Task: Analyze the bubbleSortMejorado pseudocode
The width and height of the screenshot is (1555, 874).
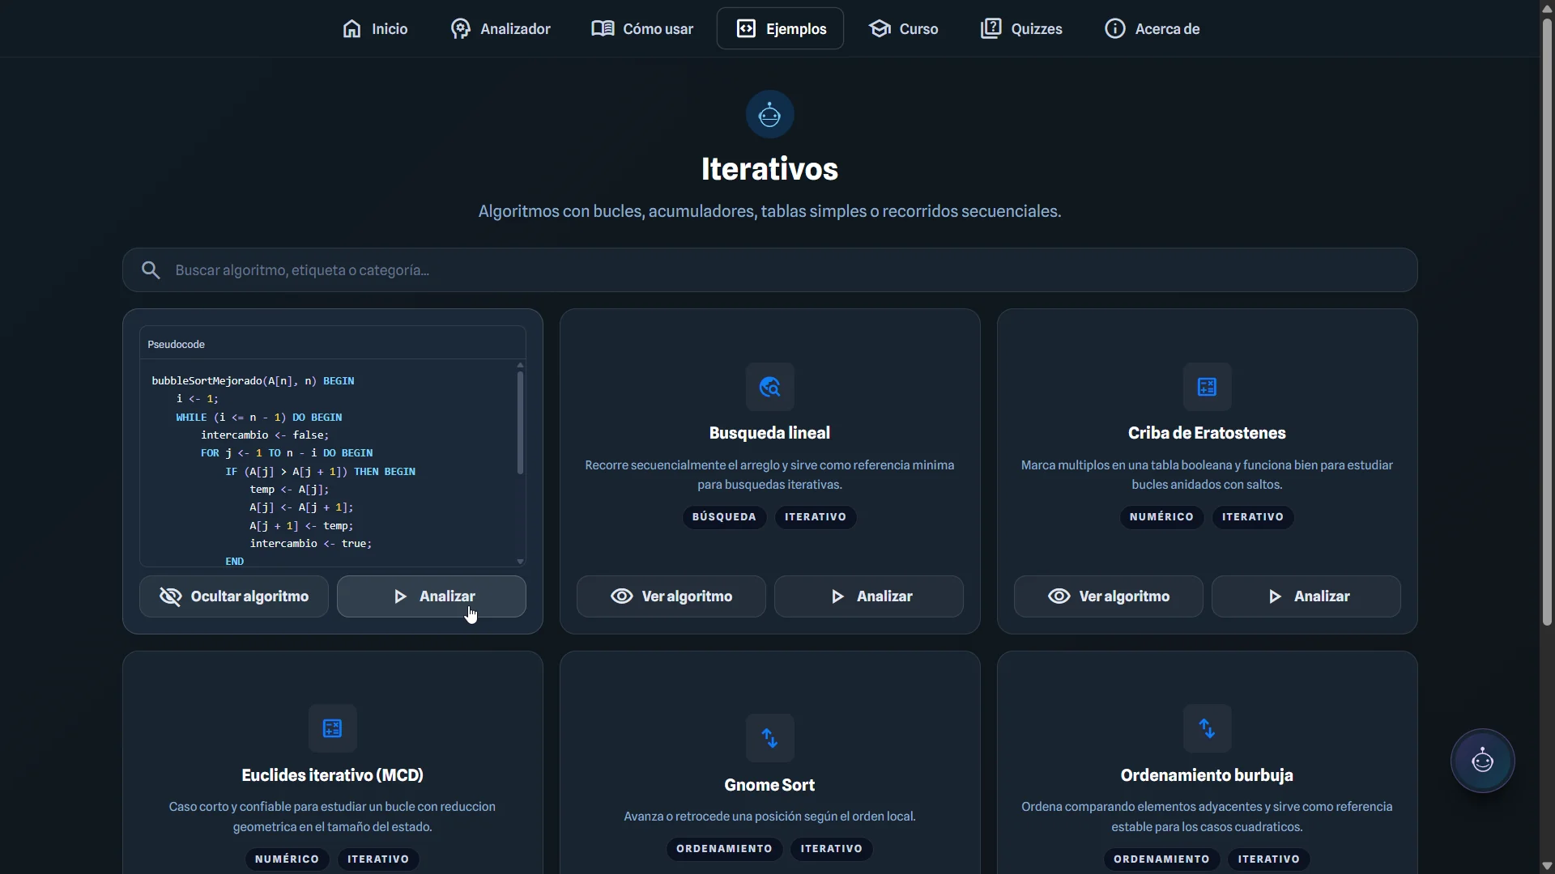Action: click(x=432, y=596)
